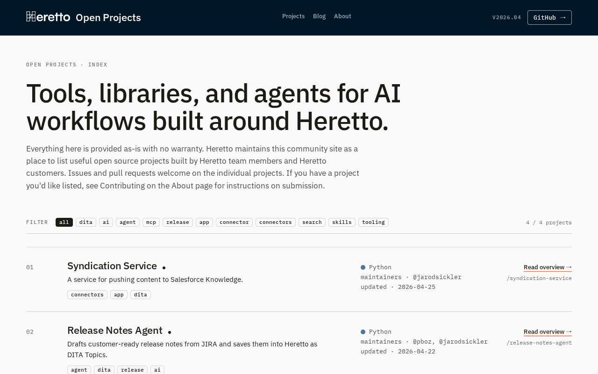Click the '4 / 4 projects' counter
Screen dimensions: 598x374
tap(549, 223)
